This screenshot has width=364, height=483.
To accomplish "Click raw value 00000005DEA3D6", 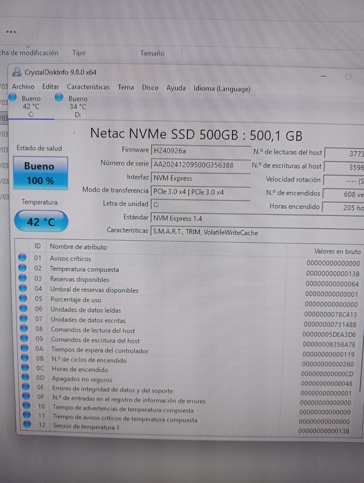I will point(329,334).
